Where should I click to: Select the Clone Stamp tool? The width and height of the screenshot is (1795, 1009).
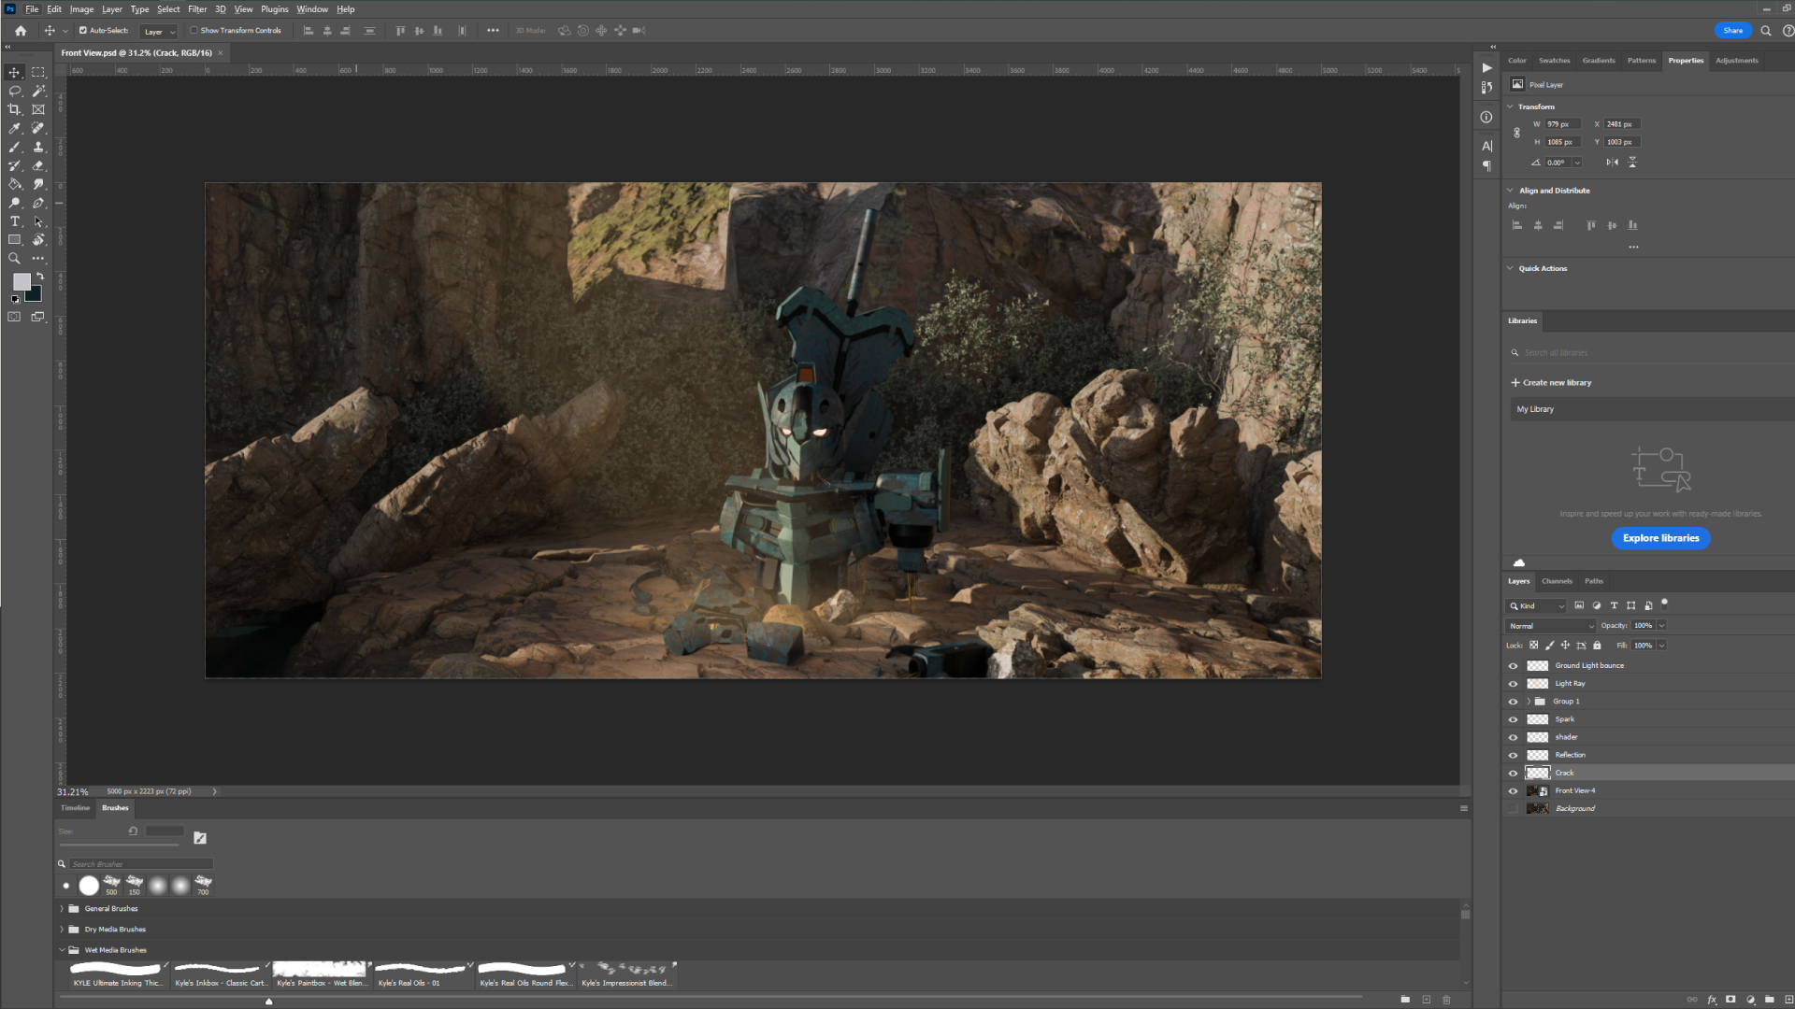(x=38, y=147)
